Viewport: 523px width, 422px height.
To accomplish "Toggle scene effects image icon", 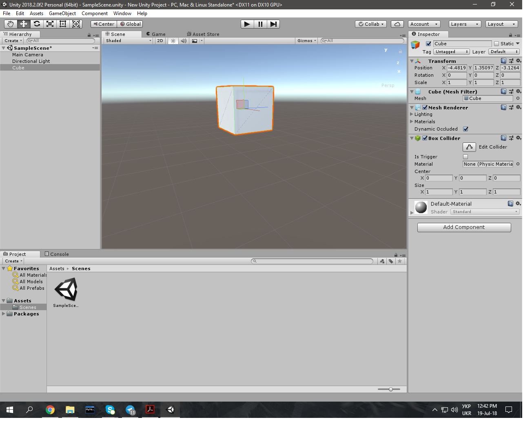I will [x=195, y=41].
